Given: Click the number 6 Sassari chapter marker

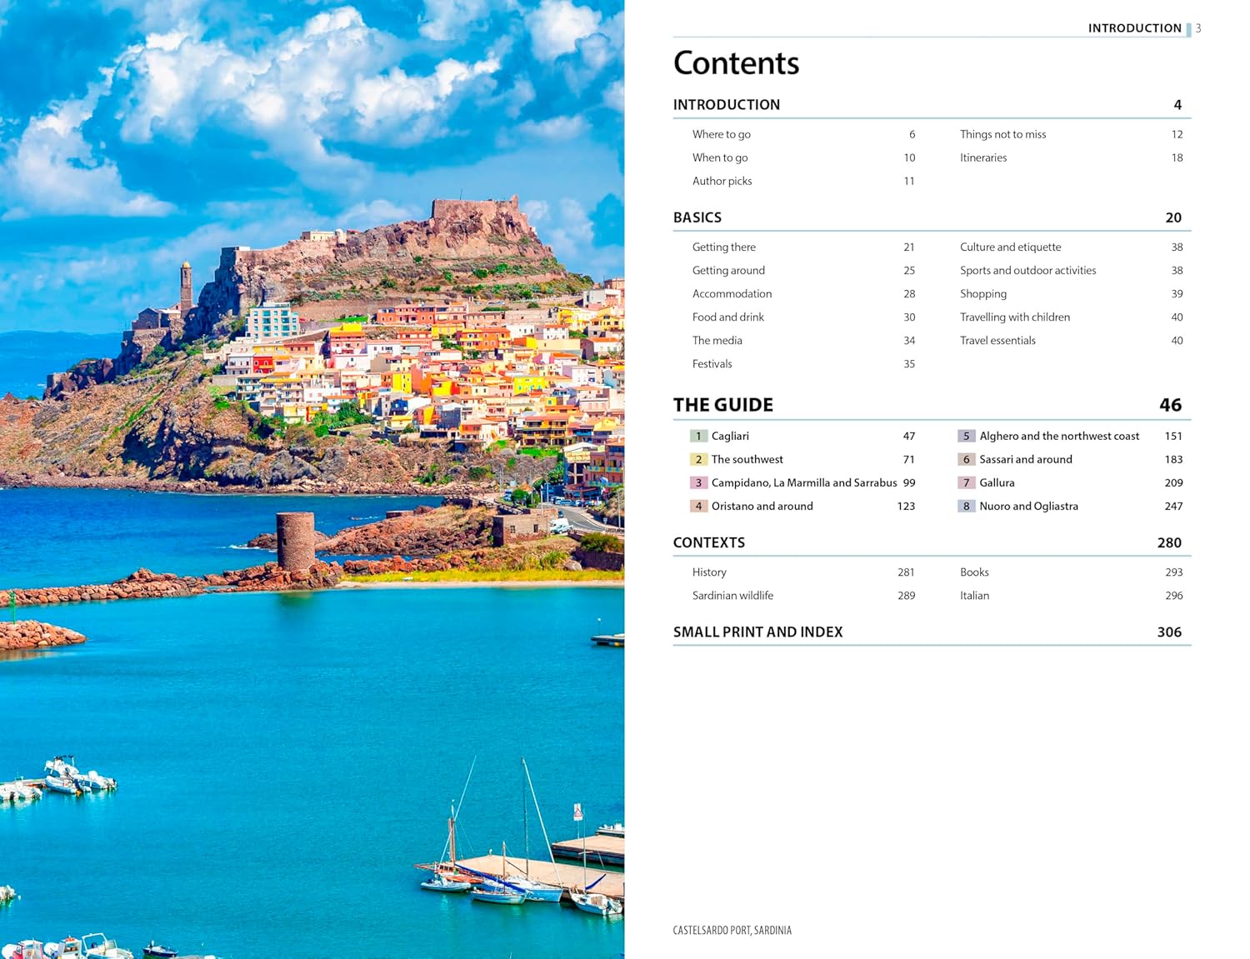Looking at the screenshot, I should (x=966, y=459).
